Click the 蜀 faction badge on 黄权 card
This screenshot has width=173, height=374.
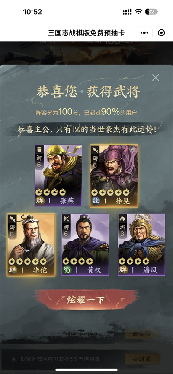(67, 270)
